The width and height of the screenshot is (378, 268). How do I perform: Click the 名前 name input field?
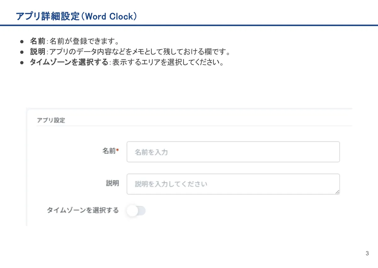click(x=233, y=152)
